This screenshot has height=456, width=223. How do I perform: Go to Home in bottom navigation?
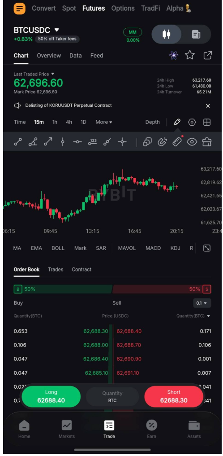(x=24, y=429)
